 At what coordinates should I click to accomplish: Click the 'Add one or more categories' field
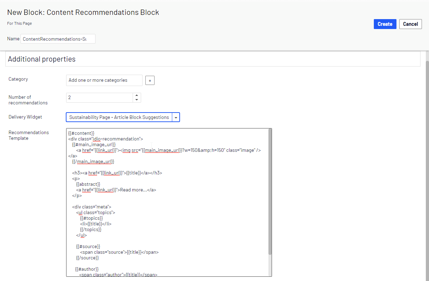[104, 80]
